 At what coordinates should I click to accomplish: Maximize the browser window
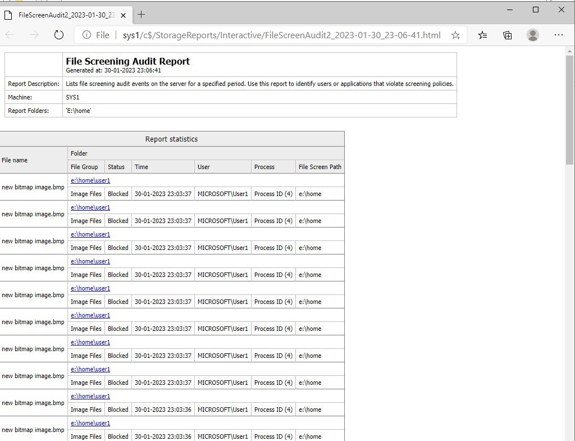[536, 10]
